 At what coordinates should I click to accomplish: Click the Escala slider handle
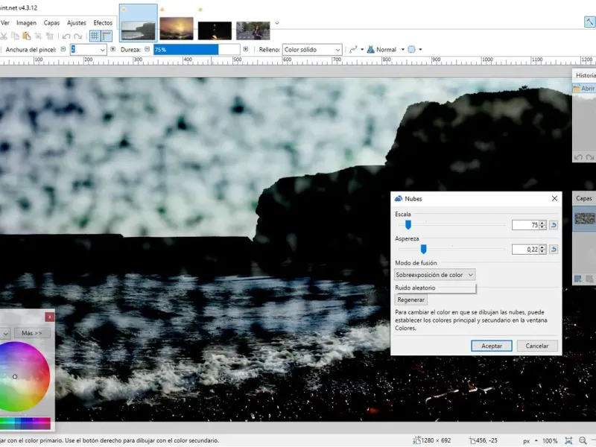(408, 225)
